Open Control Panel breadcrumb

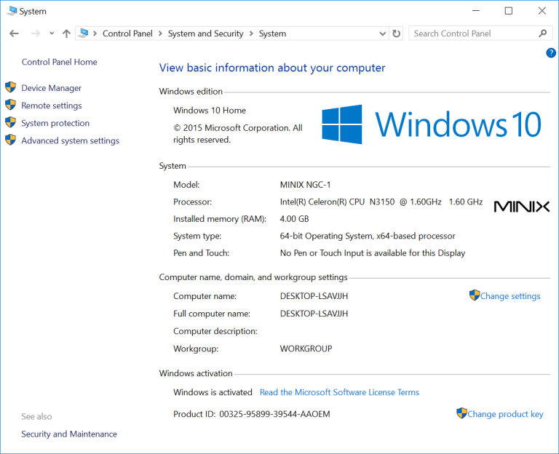click(x=127, y=33)
